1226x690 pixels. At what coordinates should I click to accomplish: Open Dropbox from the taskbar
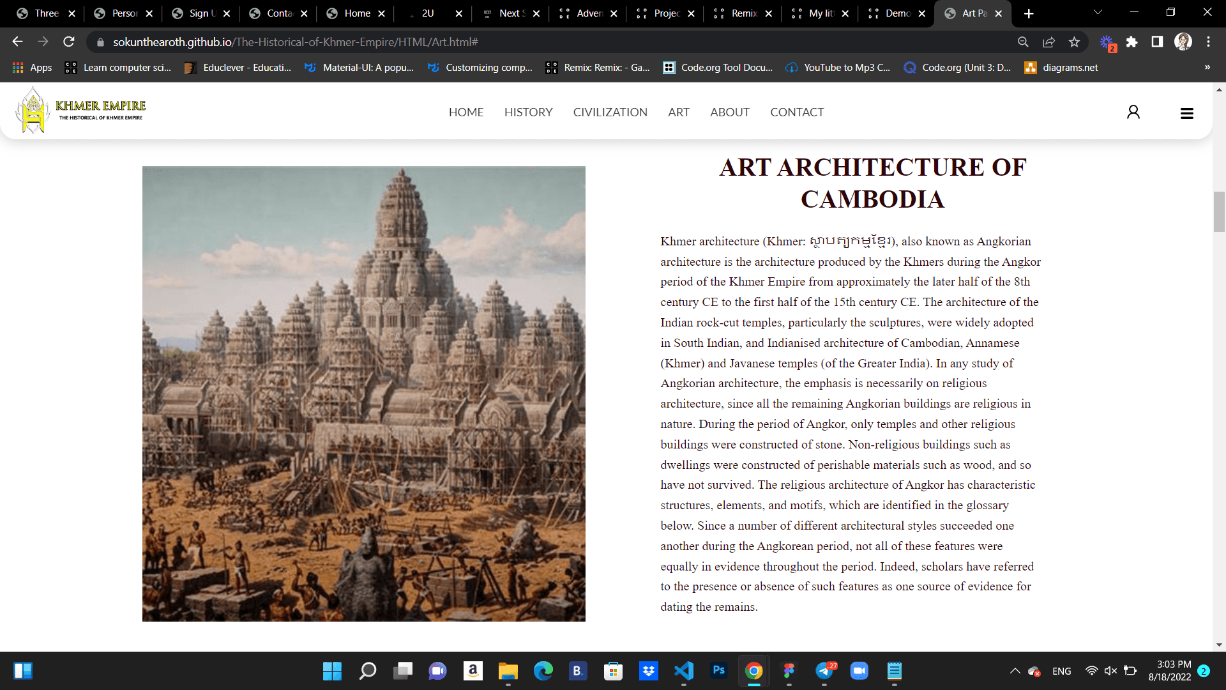(x=649, y=671)
